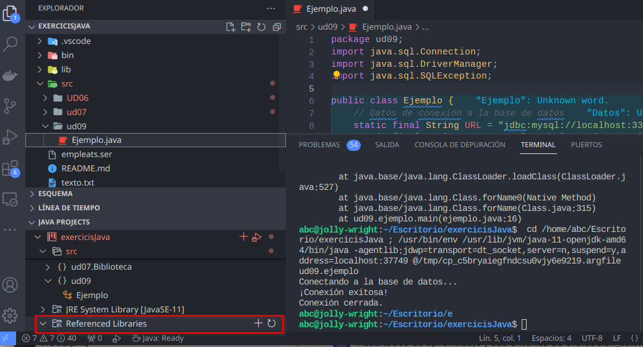Open the Docker view in activity bar
The image size is (643, 347).
[11, 75]
